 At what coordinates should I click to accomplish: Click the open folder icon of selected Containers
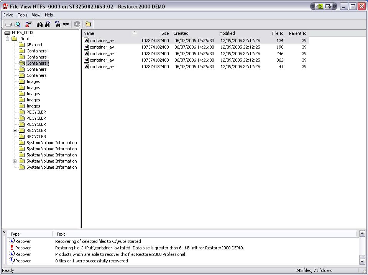22,63
